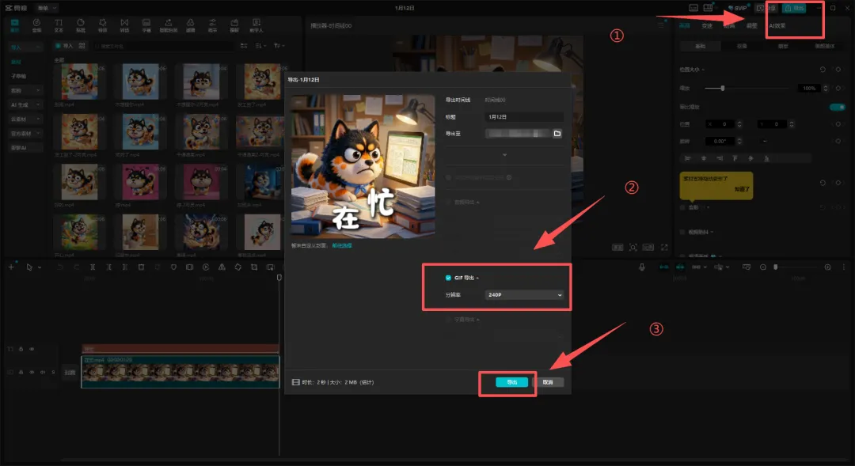This screenshot has width=855, height=466.
Task: Click the split clip icon in timeline toolbar
Action: pyautogui.click(x=93, y=267)
